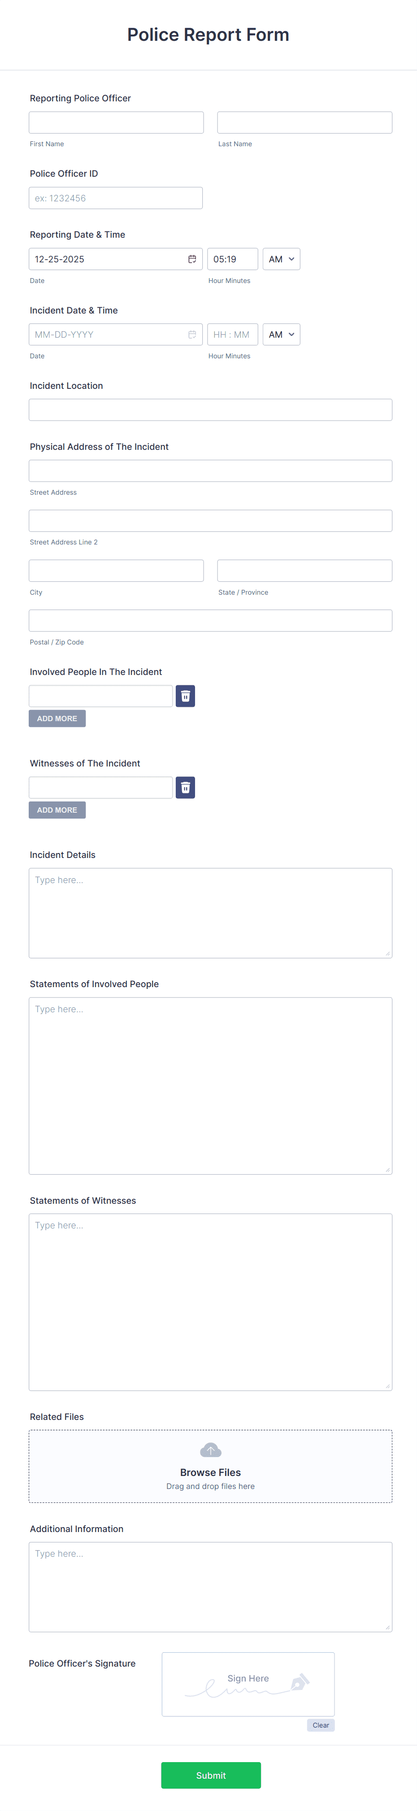Click inside the Incident Details text area

209,913
